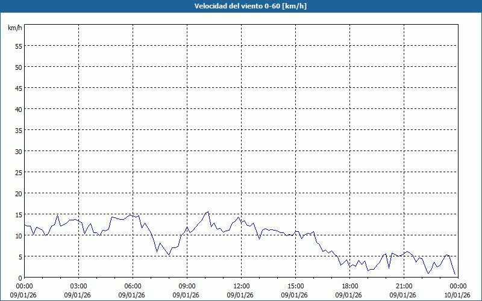Select the 50 label on the vertical axis
482x301 pixels.
coord(19,67)
